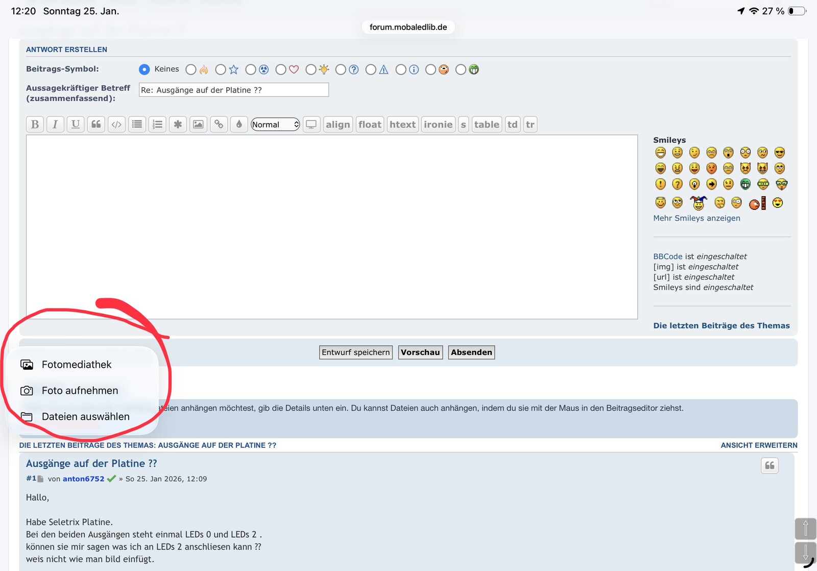Viewport: 817px width, 571px height.
Task: Select the star post symbol radio
Action: click(221, 69)
